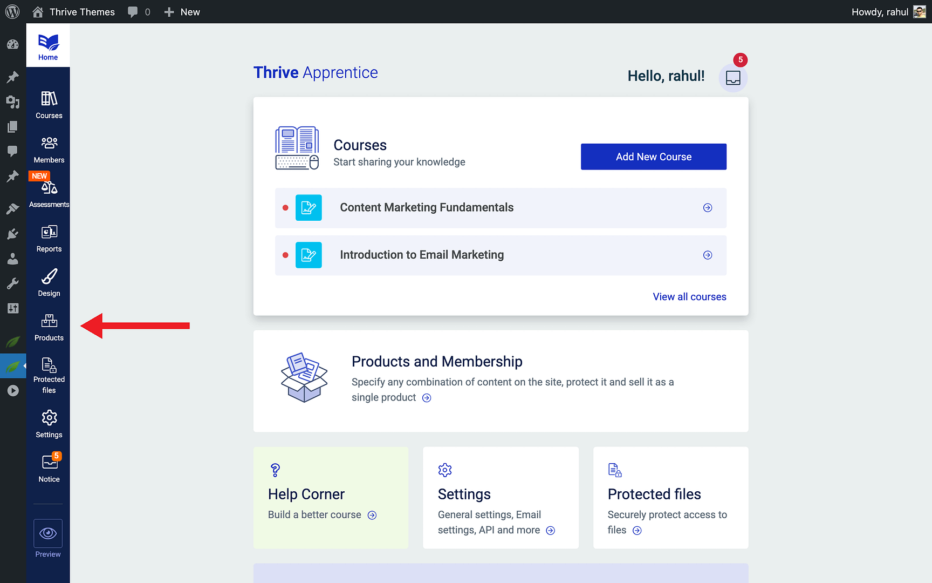Follow the View all courses link
Viewport: 932px width, 583px height.
point(689,296)
